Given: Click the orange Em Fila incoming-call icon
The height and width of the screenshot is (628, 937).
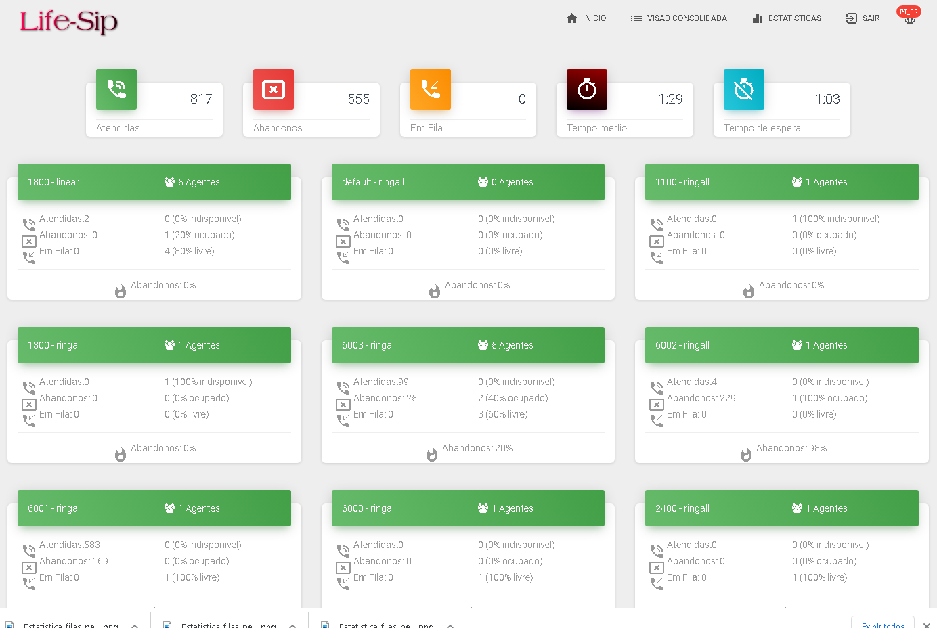Looking at the screenshot, I should coord(430,89).
